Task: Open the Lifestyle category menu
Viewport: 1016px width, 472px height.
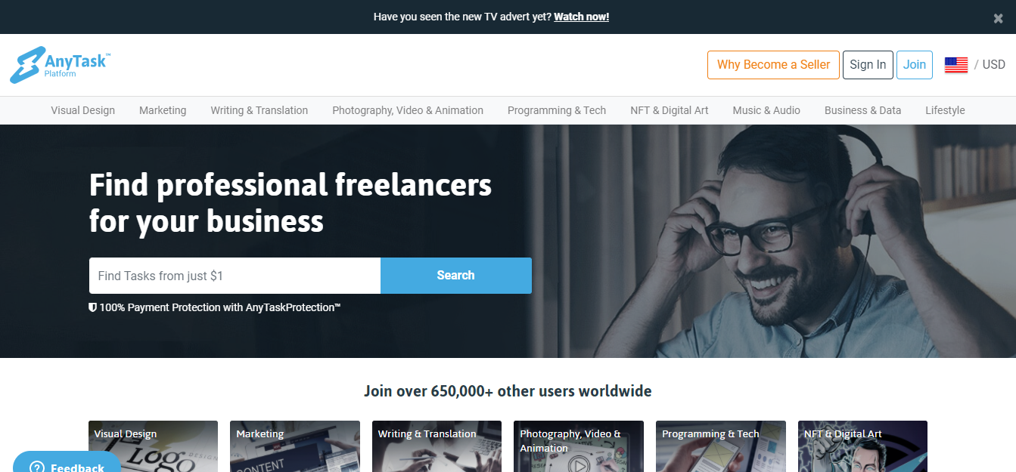Action: 945,110
